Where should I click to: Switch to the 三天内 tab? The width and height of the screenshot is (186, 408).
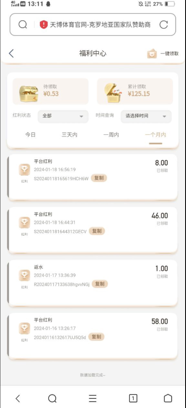70,135
